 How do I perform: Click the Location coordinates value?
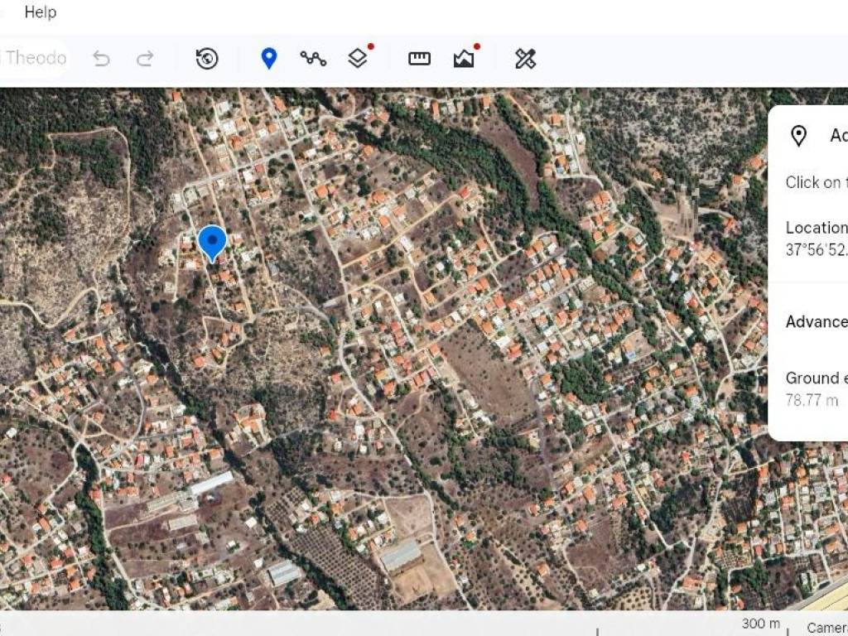point(816,249)
